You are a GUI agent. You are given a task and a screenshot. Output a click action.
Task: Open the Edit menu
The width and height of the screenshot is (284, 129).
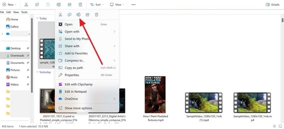(x=8, y=12)
